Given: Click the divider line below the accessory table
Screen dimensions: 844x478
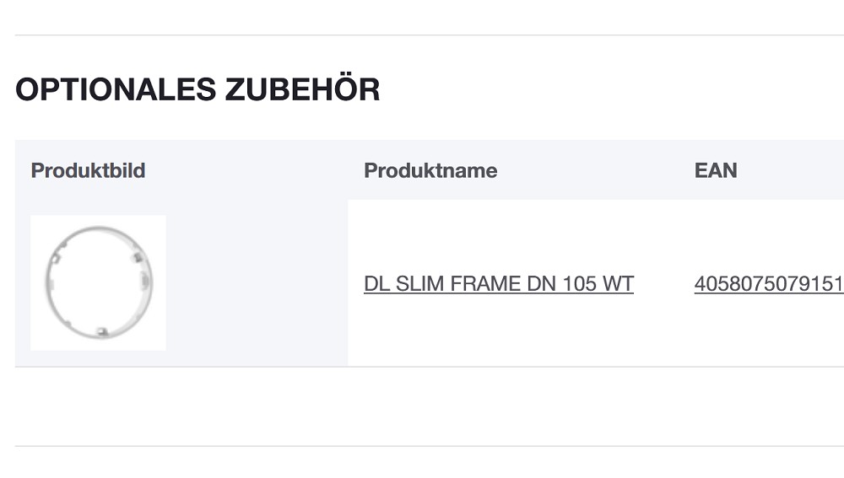Looking at the screenshot, I should pyautogui.click(x=422, y=446).
